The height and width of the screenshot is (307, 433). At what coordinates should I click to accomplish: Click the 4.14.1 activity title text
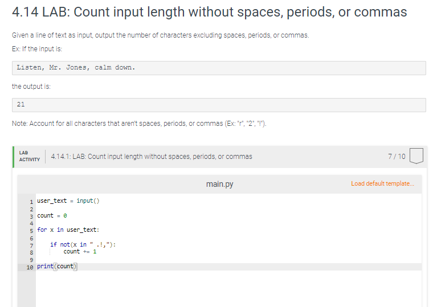152,157
